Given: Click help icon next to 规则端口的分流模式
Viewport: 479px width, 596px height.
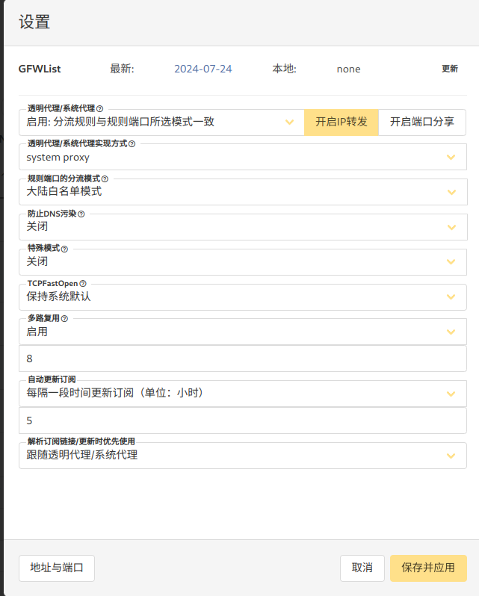Looking at the screenshot, I should click(x=105, y=179).
